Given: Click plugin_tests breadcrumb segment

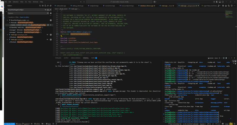Looking at the screenshot, I should click(63, 9).
